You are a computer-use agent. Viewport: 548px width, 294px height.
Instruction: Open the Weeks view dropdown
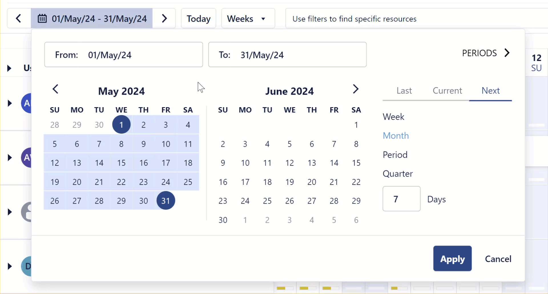pyautogui.click(x=247, y=18)
